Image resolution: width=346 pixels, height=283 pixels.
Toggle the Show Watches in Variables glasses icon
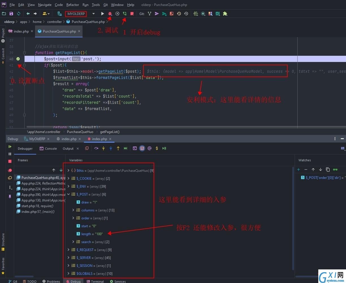click(335, 170)
